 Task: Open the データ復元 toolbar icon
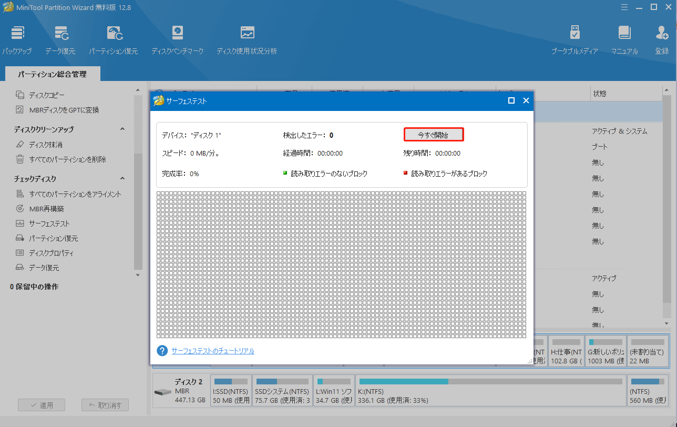[x=60, y=40]
